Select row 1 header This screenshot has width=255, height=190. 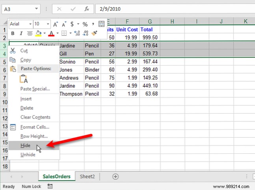pyautogui.click(x=4, y=30)
